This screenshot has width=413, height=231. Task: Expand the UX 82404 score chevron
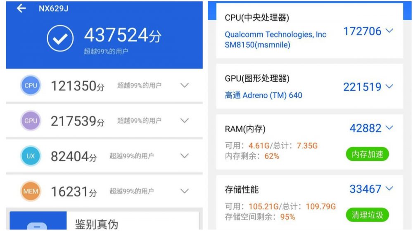185,156
